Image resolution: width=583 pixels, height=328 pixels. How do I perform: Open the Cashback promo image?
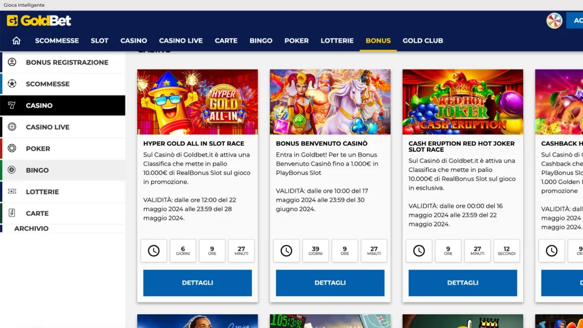click(x=559, y=102)
